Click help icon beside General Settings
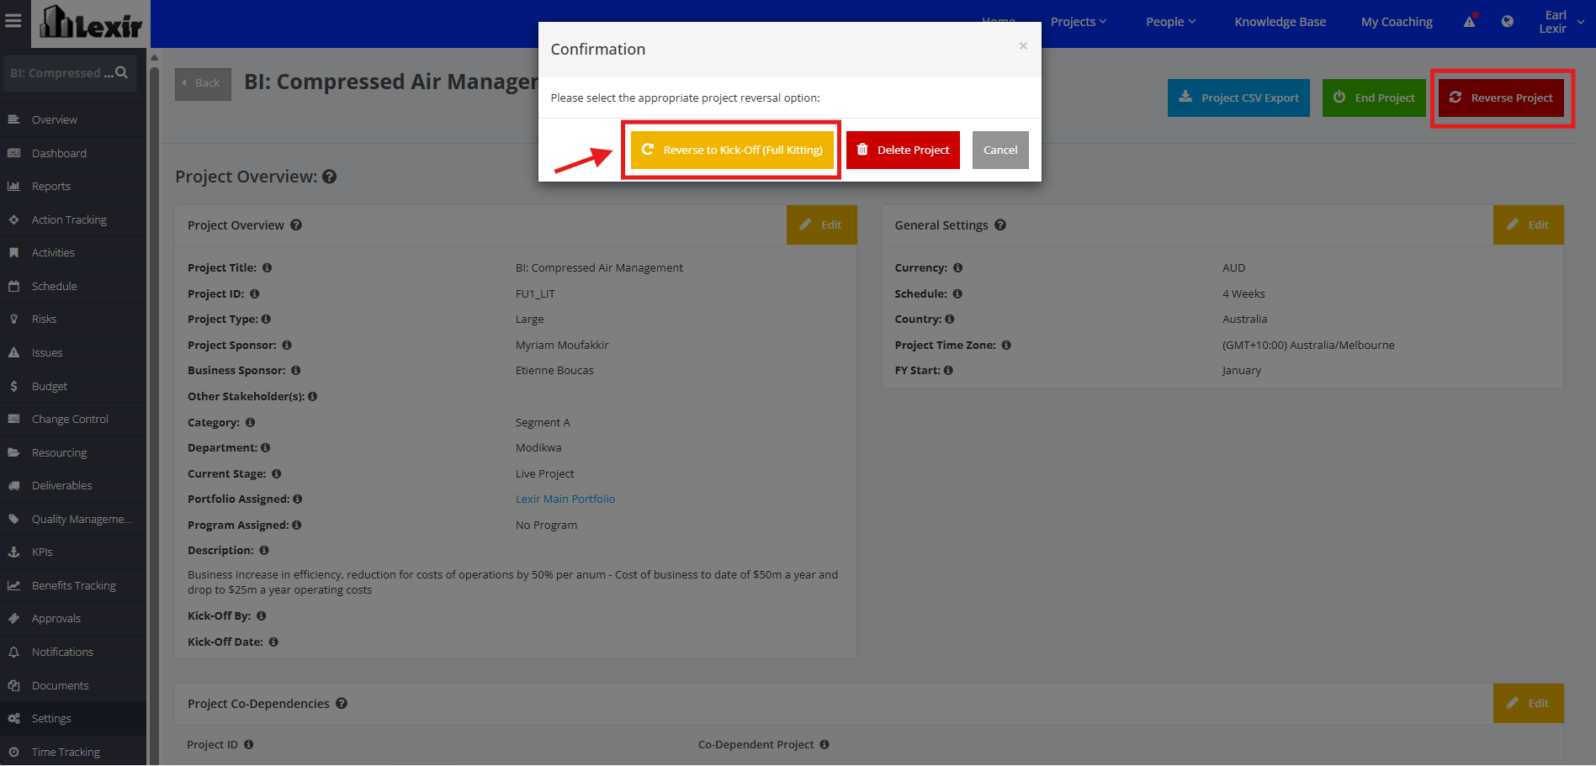 pyautogui.click(x=1000, y=225)
